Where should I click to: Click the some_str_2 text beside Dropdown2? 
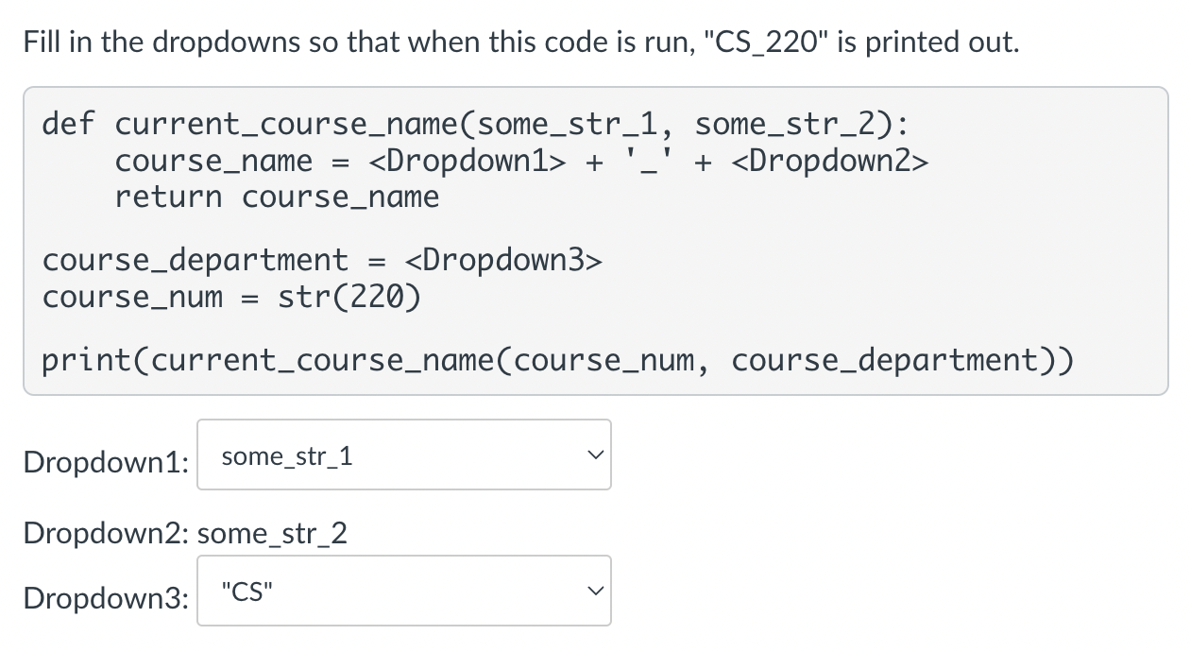pyautogui.click(x=272, y=533)
